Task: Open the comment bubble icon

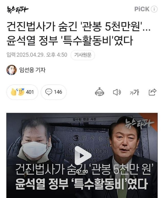Action: click(x=49, y=92)
